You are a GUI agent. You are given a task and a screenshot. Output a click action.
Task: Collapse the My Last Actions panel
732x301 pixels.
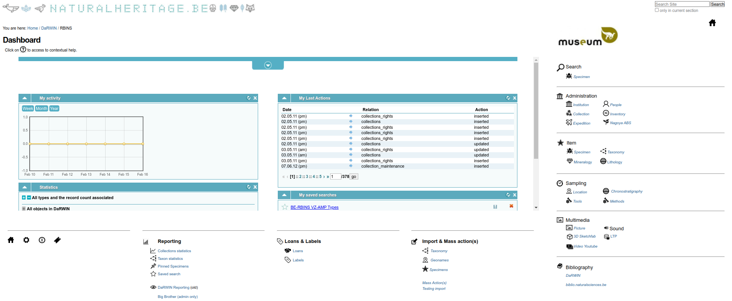click(284, 98)
